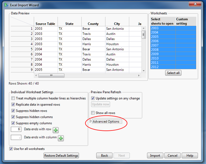The height and width of the screenshot is (164, 206).
Task: Click the Custom setting column header
Action: (x=186, y=21)
